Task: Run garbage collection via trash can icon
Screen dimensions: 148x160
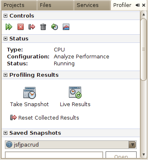Action: pyautogui.click(x=43, y=27)
